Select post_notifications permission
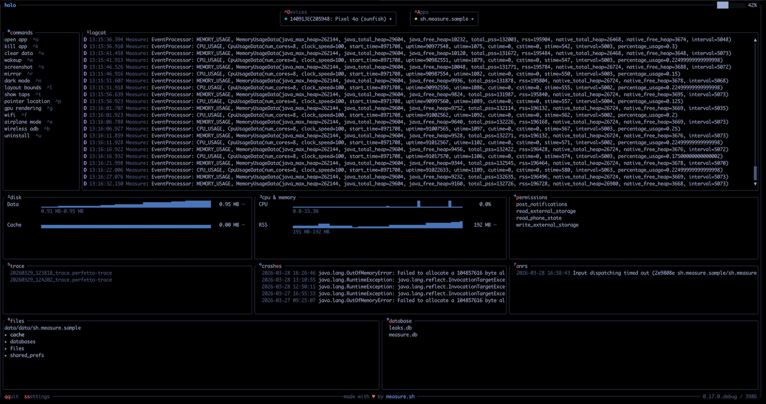This screenshot has height=404, width=766. (541, 204)
